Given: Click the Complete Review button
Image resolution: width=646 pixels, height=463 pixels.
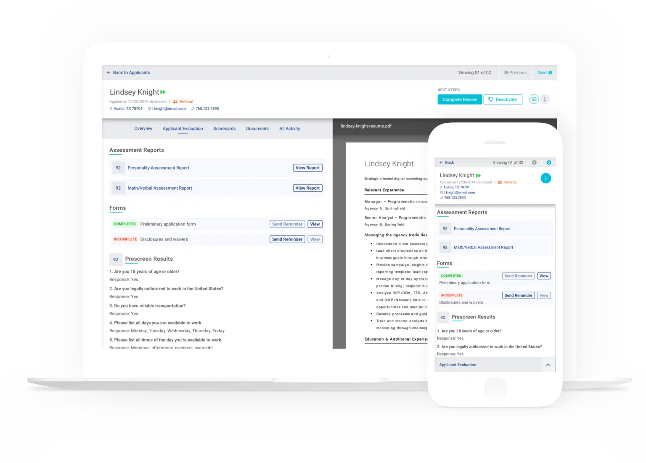Looking at the screenshot, I should click(459, 99).
